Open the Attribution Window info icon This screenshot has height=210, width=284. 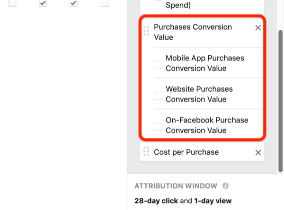(226, 186)
